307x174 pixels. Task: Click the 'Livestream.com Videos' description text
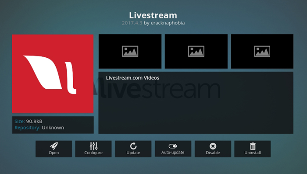(x=132, y=78)
